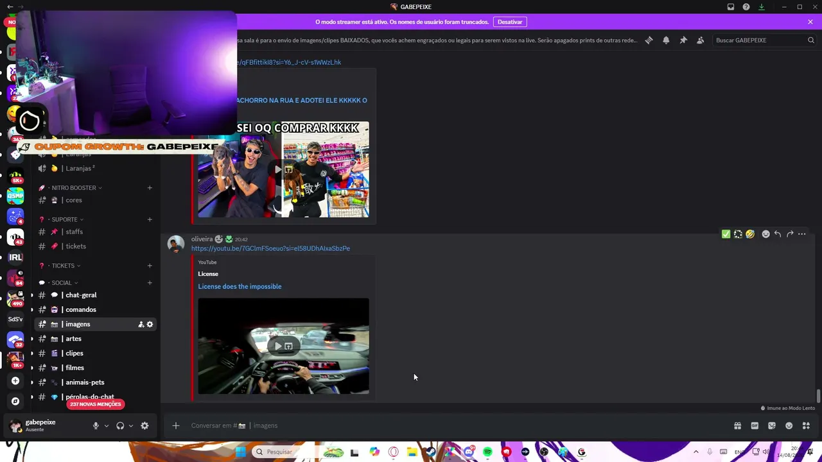The image size is (822, 462).
Task: Open the add reaction smiley picker
Action: [765, 234]
